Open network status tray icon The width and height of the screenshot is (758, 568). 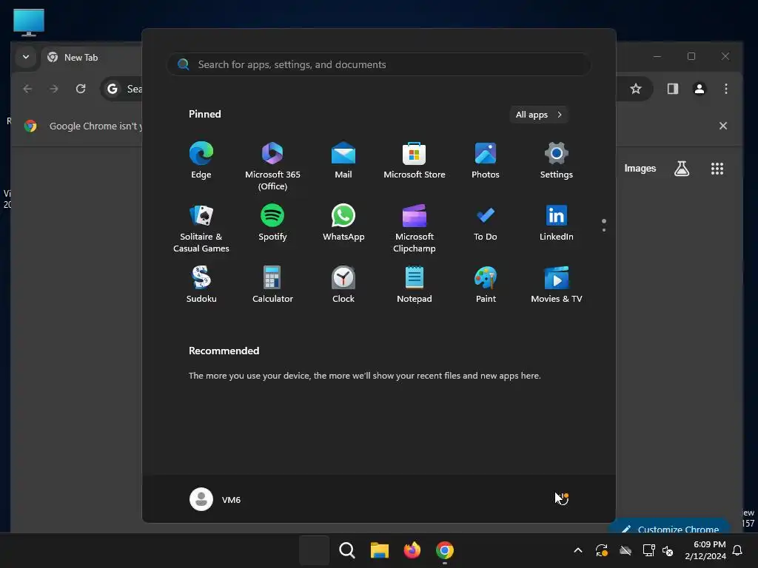[648, 550]
